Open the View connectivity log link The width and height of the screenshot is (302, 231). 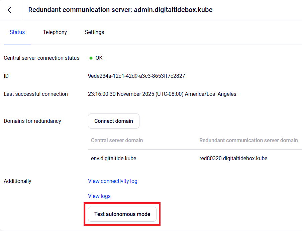point(113,181)
